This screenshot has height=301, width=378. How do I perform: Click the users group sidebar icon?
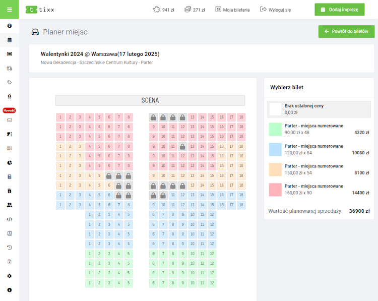(x=10, y=205)
